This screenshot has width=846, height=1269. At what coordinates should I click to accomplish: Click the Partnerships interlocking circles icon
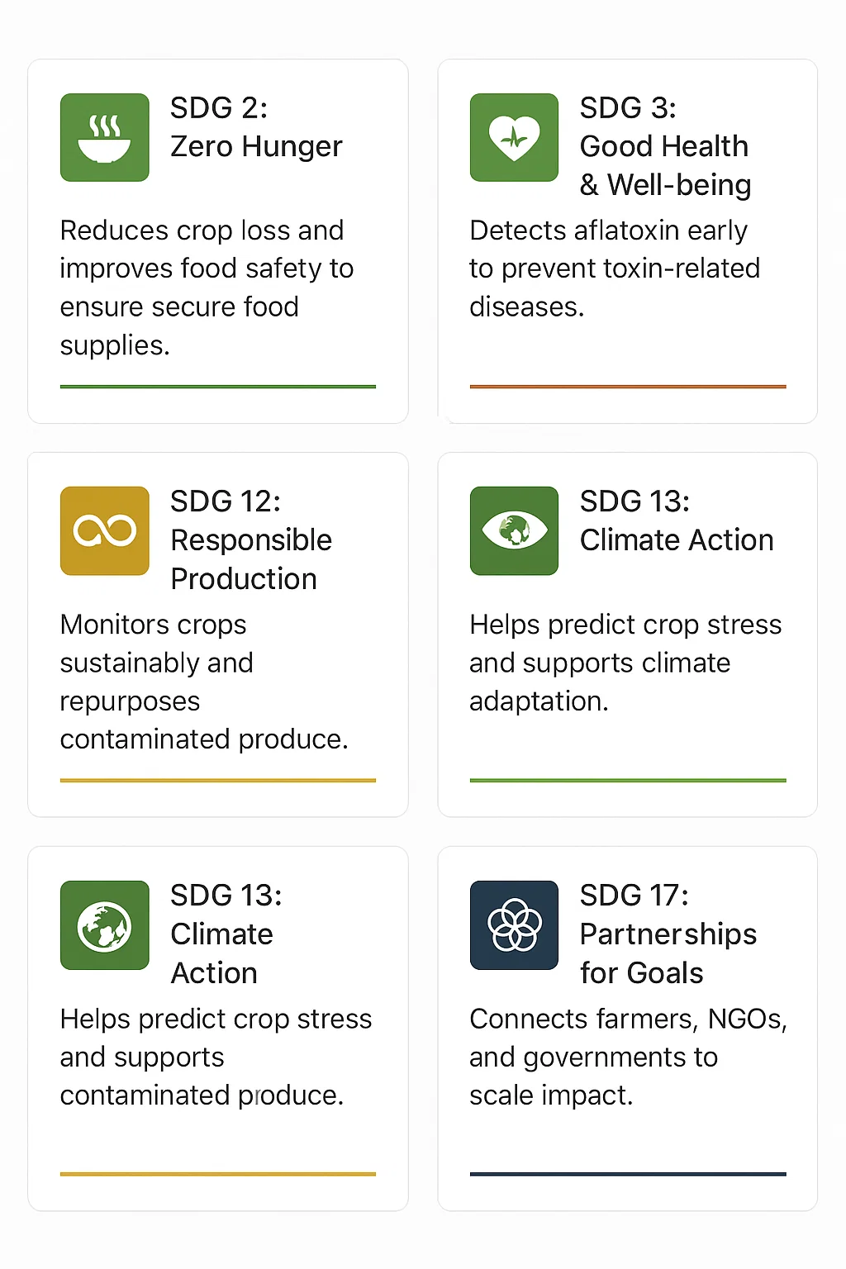pyautogui.click(x=514, y=925)
